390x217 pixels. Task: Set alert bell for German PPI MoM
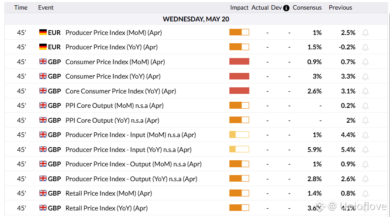[x=365, y=33]
